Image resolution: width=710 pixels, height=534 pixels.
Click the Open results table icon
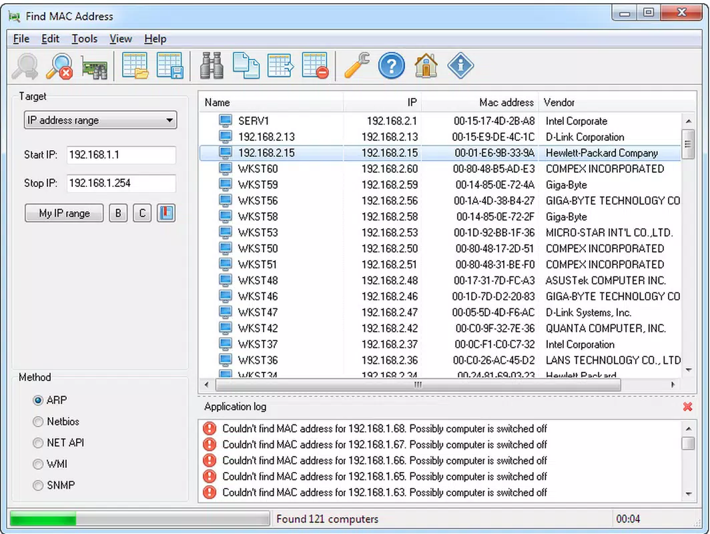coord(135,66)
